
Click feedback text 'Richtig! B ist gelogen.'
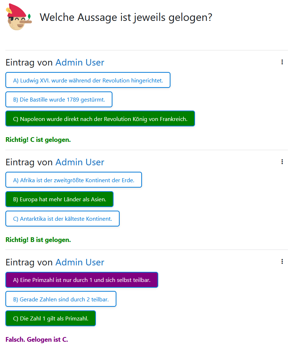point(38,240)
